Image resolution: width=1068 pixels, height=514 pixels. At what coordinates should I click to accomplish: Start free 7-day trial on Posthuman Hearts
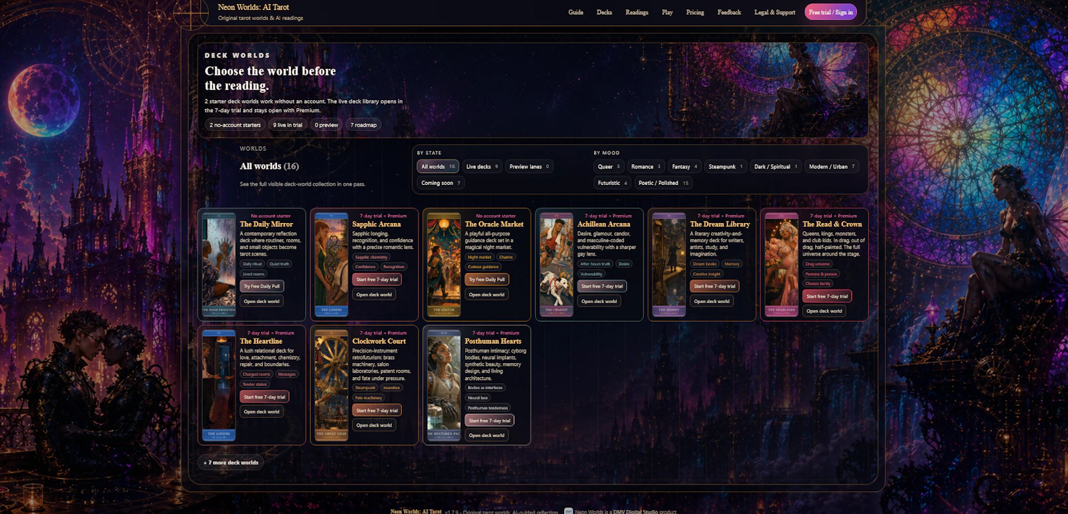(x=489, y=421)
